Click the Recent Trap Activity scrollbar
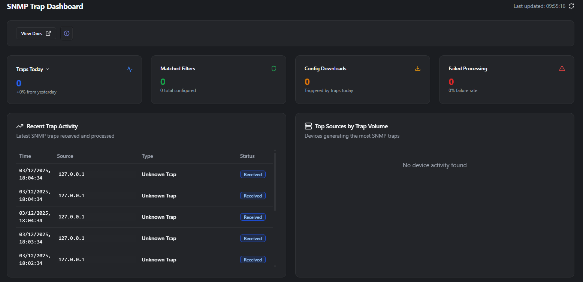This screenshot has width=583, height=282. [275, 180]
